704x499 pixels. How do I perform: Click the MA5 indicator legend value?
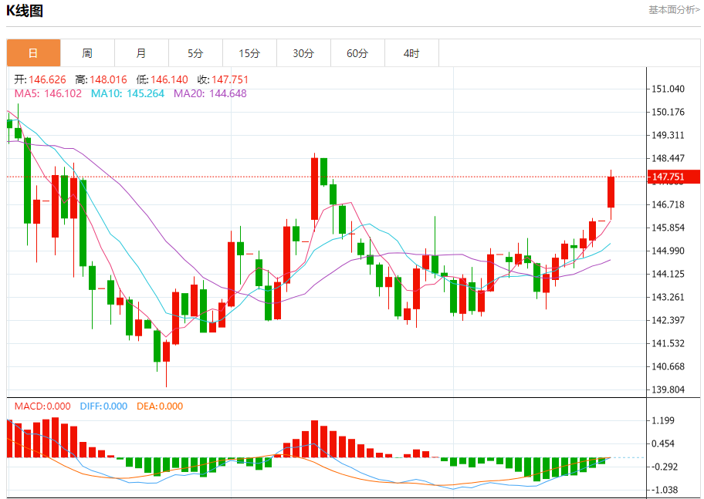(48, 93)
